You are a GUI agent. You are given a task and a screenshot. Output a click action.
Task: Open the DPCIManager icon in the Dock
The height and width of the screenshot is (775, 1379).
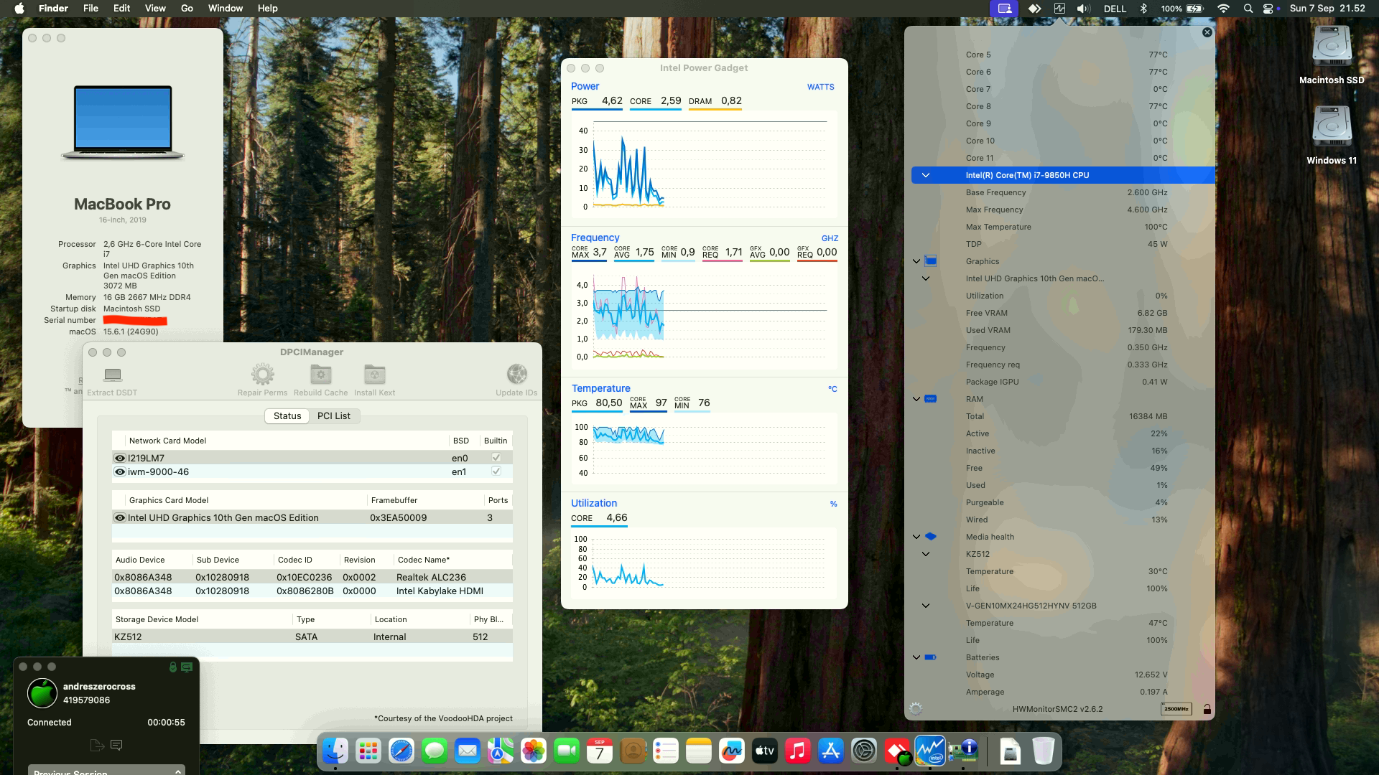(x=963, y=751)
